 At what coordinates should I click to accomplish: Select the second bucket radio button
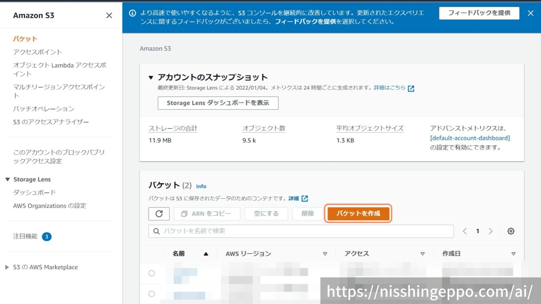pos(151,294)
